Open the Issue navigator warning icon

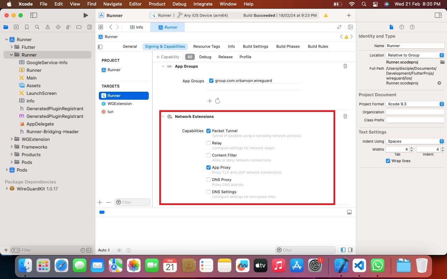pyautogui.click(x=47, y=27)
